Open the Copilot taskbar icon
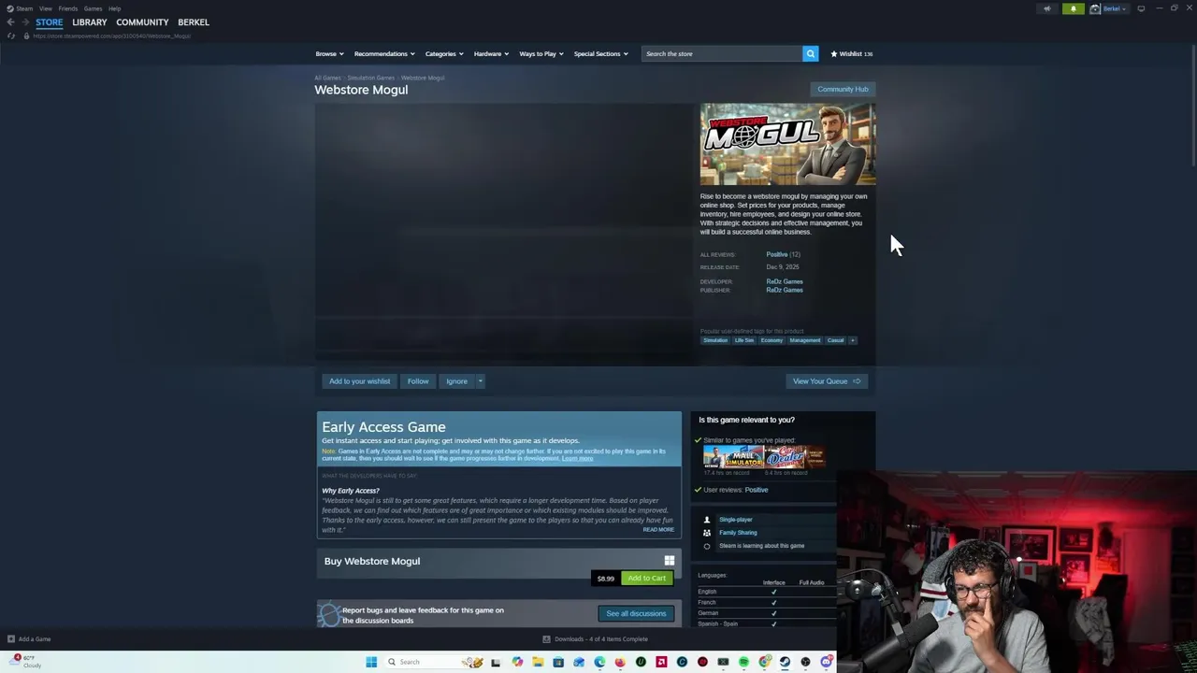The height and width of the screenshot is (673, 1197). click(x=517, y=662)
